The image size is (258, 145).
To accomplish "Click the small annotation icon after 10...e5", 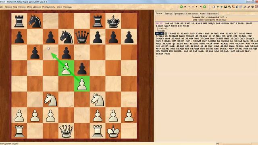I will click(x=166, y=33).
